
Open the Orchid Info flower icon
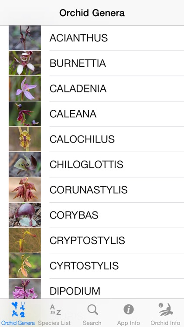(165, 309)
